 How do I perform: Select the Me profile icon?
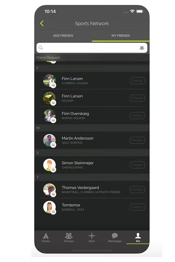click(x=138, y=235)
